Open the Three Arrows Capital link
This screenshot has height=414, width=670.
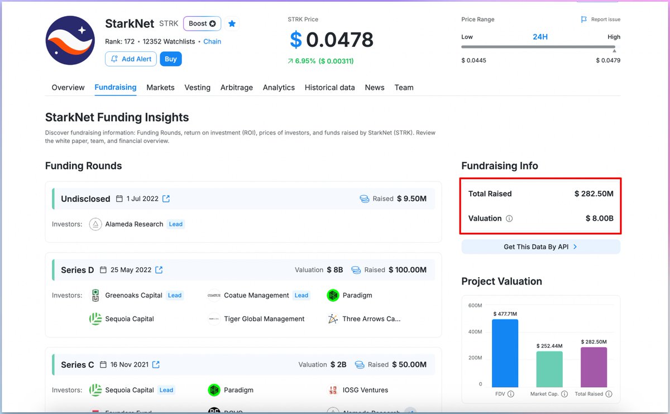[x=371, y=319]
